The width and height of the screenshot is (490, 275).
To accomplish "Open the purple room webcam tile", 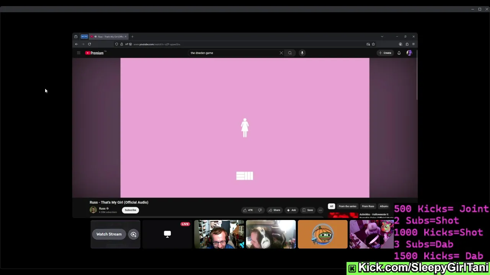I will point(372,234).
